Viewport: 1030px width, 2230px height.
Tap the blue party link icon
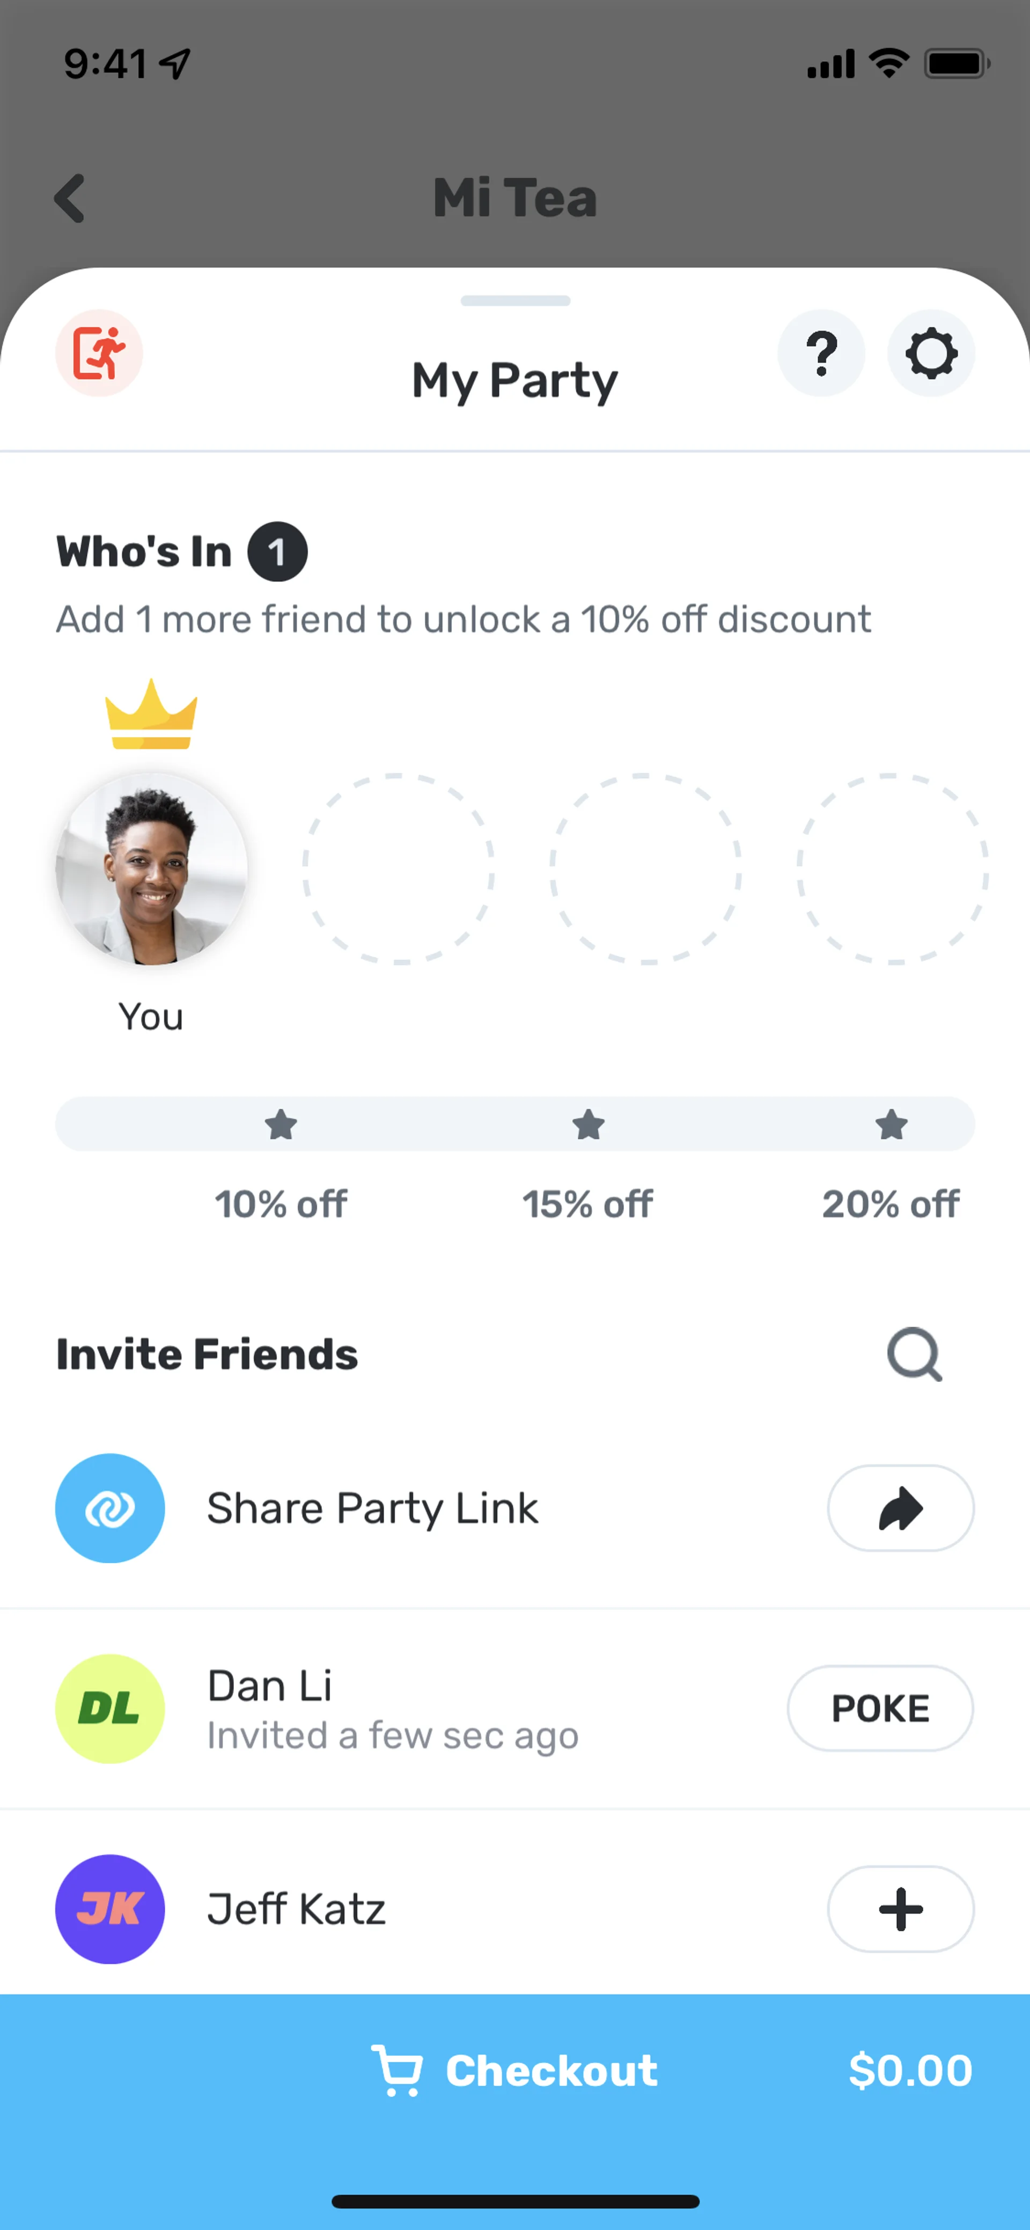(110, 1508)
